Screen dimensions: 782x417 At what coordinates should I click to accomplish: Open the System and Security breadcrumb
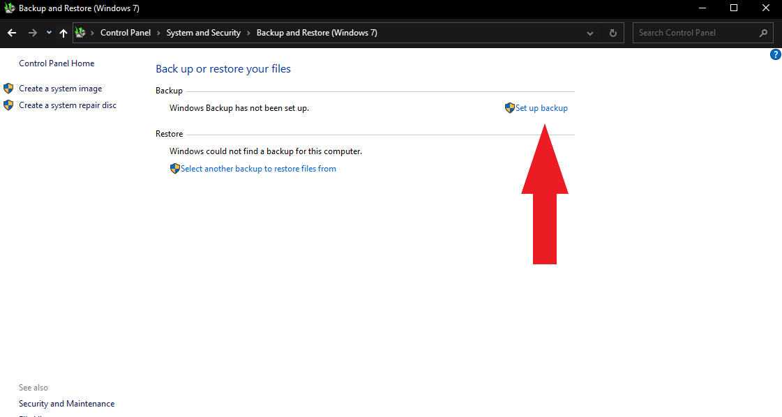click(x=204, y=33)
